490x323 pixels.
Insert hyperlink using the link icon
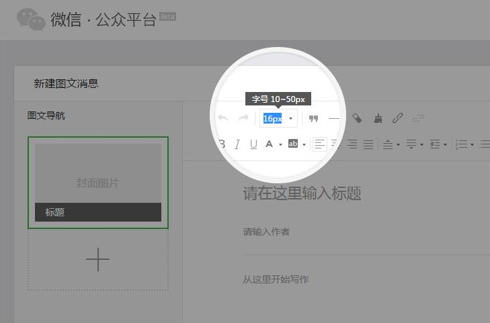point(397,118)
